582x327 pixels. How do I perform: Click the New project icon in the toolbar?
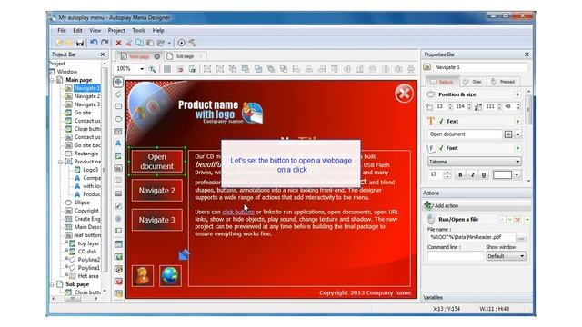click(59, 43)
